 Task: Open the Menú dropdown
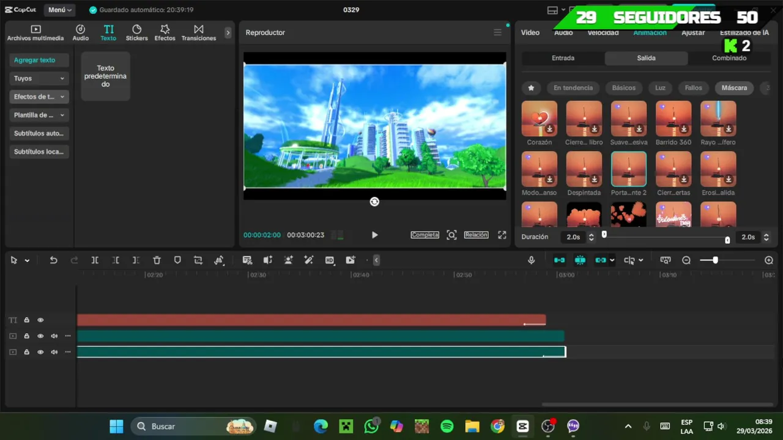coord(60,10)
